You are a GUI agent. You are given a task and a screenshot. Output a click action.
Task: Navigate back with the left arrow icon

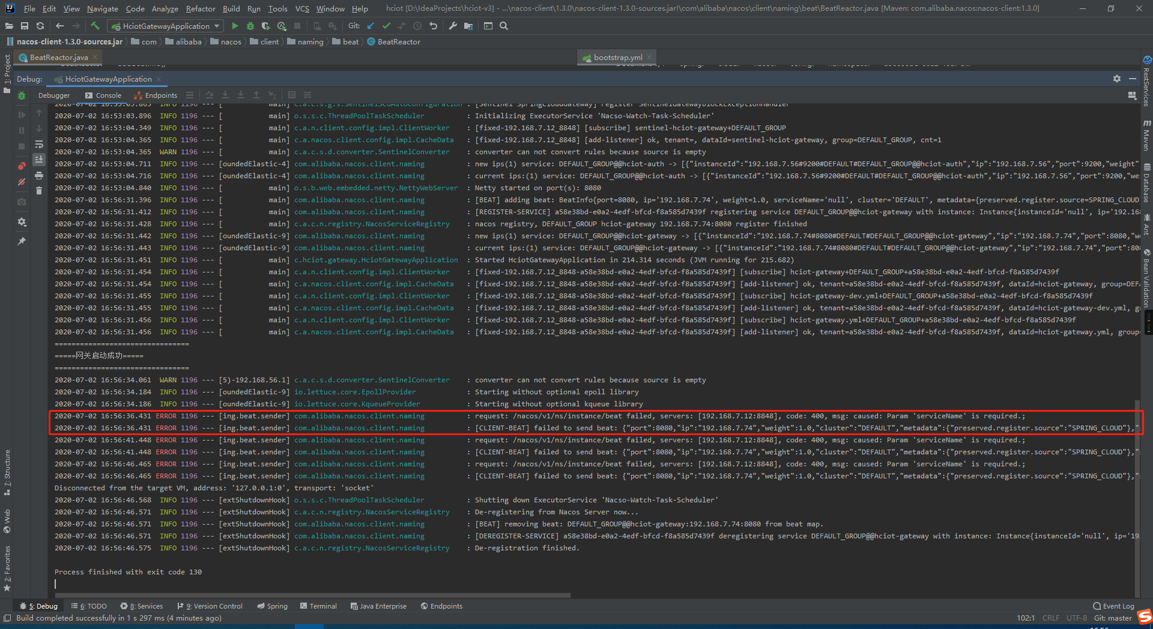pyautogui.click(x=59, y=26)
